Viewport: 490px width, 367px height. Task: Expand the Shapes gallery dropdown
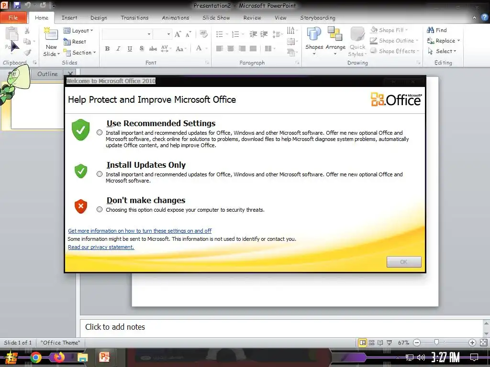(x=314, y=54)
